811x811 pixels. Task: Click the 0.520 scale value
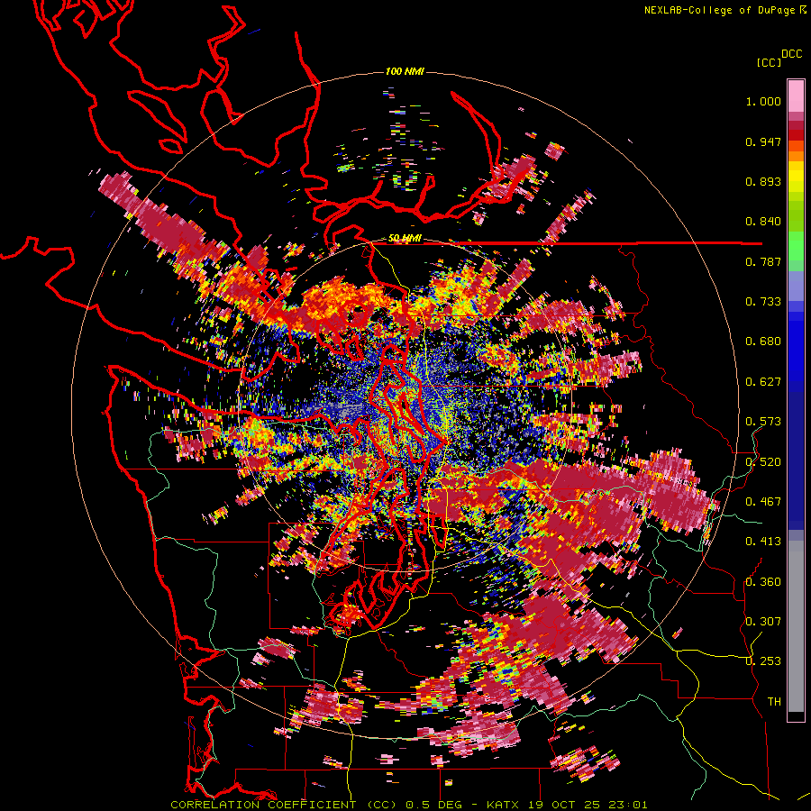coord(763,461)
